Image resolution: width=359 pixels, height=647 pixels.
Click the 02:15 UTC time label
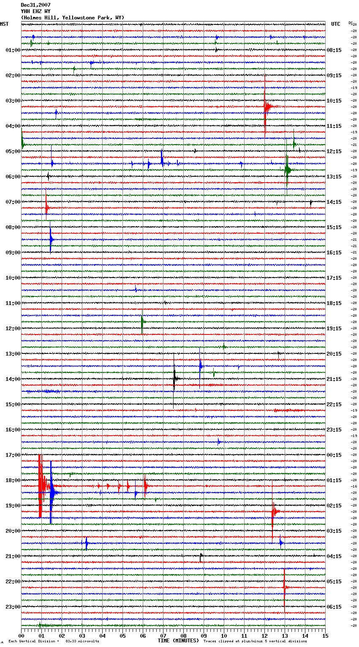(334, 506)
